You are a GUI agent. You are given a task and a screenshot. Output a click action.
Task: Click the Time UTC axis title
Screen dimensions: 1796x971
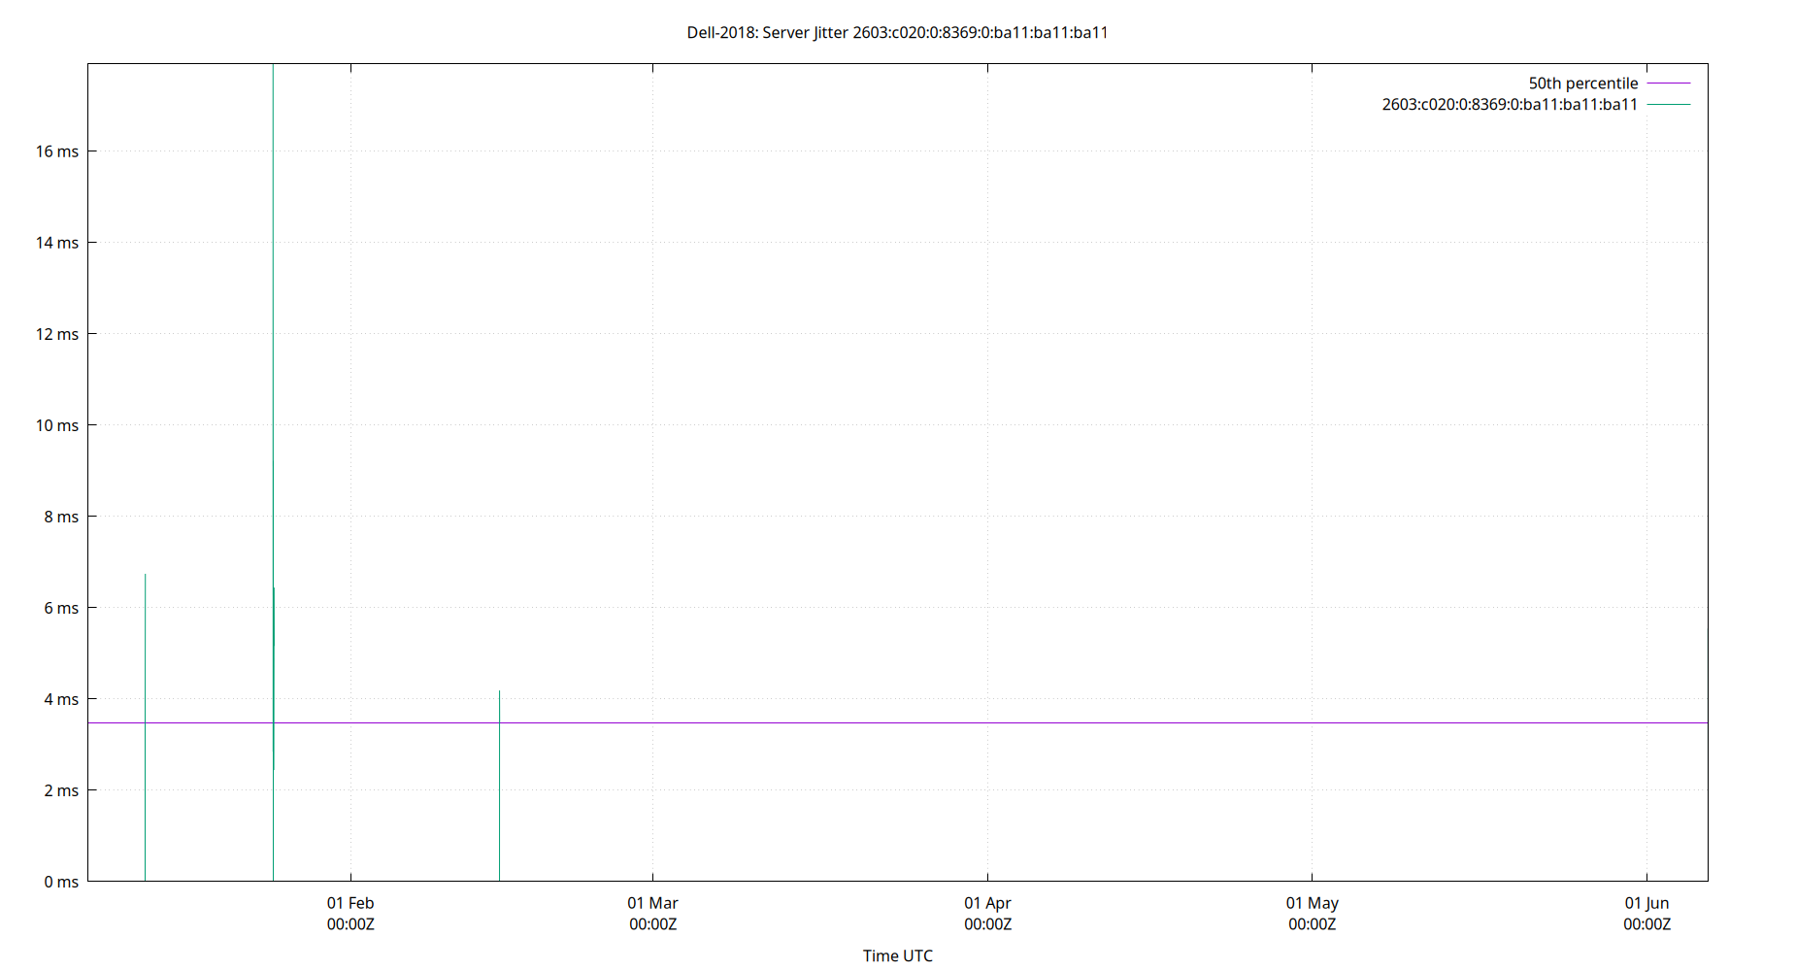click(897, 955)
